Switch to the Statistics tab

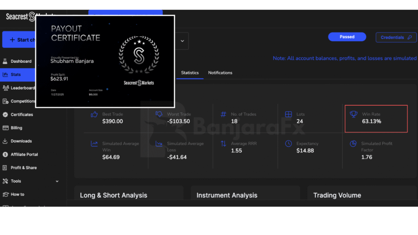(190, 73)
